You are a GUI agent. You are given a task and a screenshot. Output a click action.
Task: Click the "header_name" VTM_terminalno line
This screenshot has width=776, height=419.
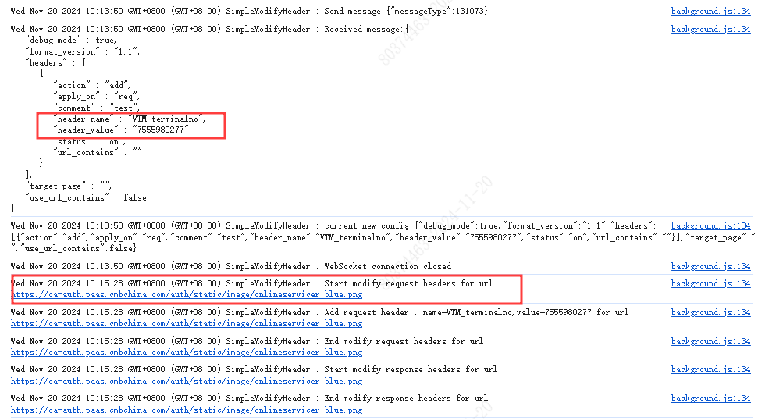(128, 119)
